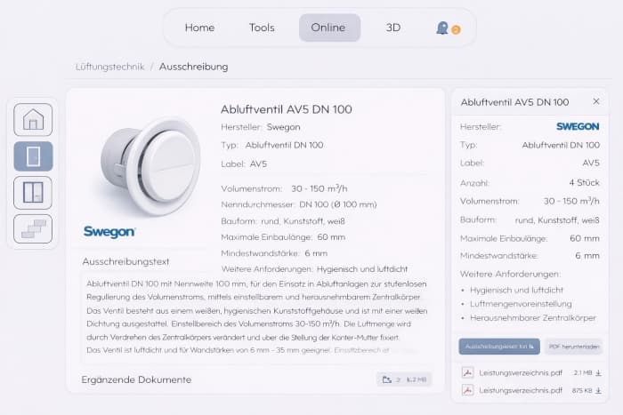
Task: Go to the Home tab
Action: click(x=199, y=28)
